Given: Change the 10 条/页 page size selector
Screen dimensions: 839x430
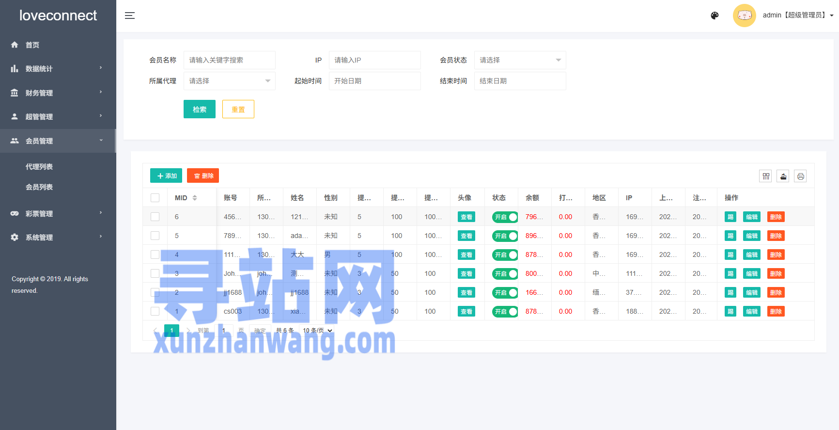Looking at the screenshot, I should 318,331.
